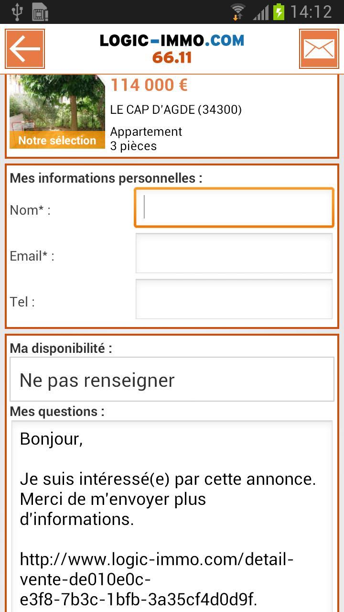Select the Tel input field
The width and height of the screenshot is (344, 612).
click(234, 299)
